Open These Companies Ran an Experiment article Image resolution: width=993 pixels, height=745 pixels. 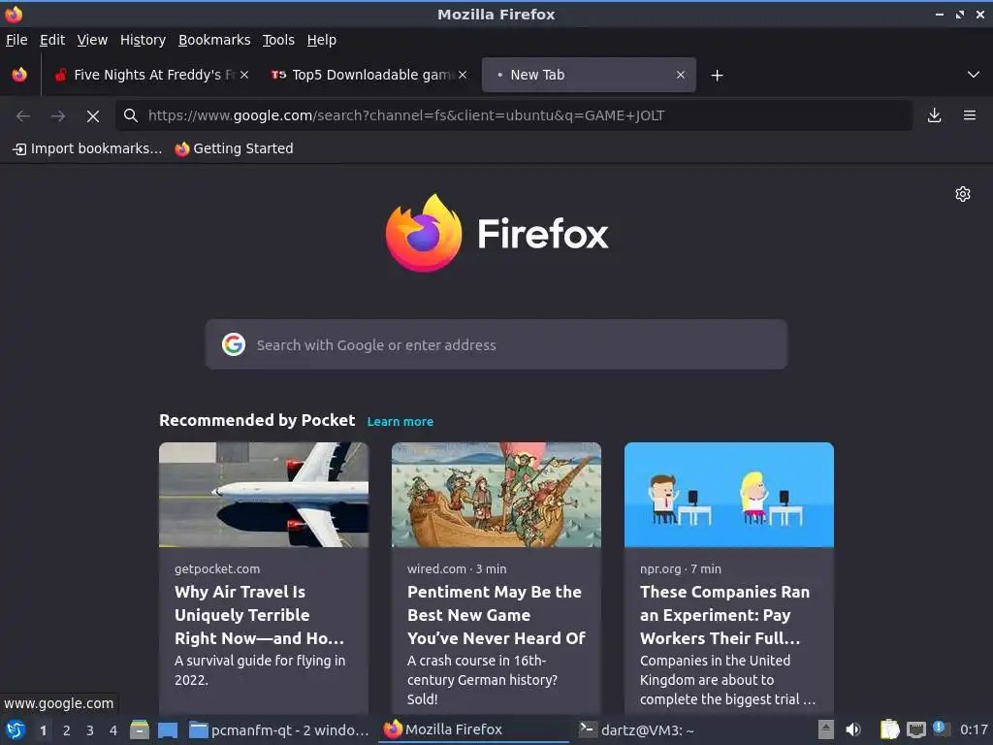(724, 614)
